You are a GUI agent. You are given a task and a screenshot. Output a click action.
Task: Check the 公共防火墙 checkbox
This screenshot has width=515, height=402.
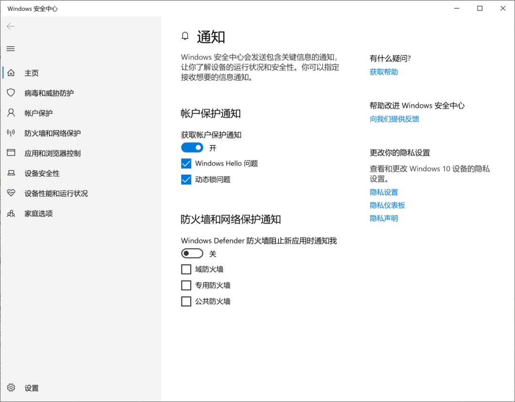[x=186, y=301]
